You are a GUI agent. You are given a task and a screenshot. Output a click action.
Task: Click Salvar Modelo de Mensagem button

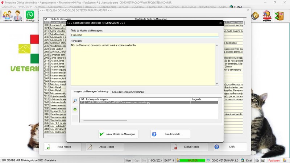click(119, 134)
